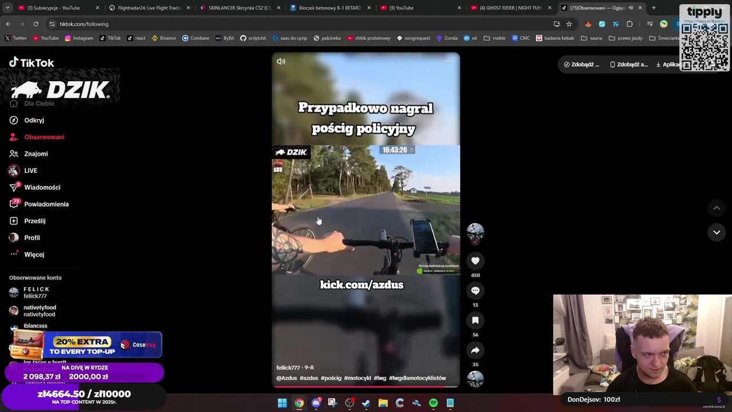Open Powiadomienia notifications

point(39,204)
